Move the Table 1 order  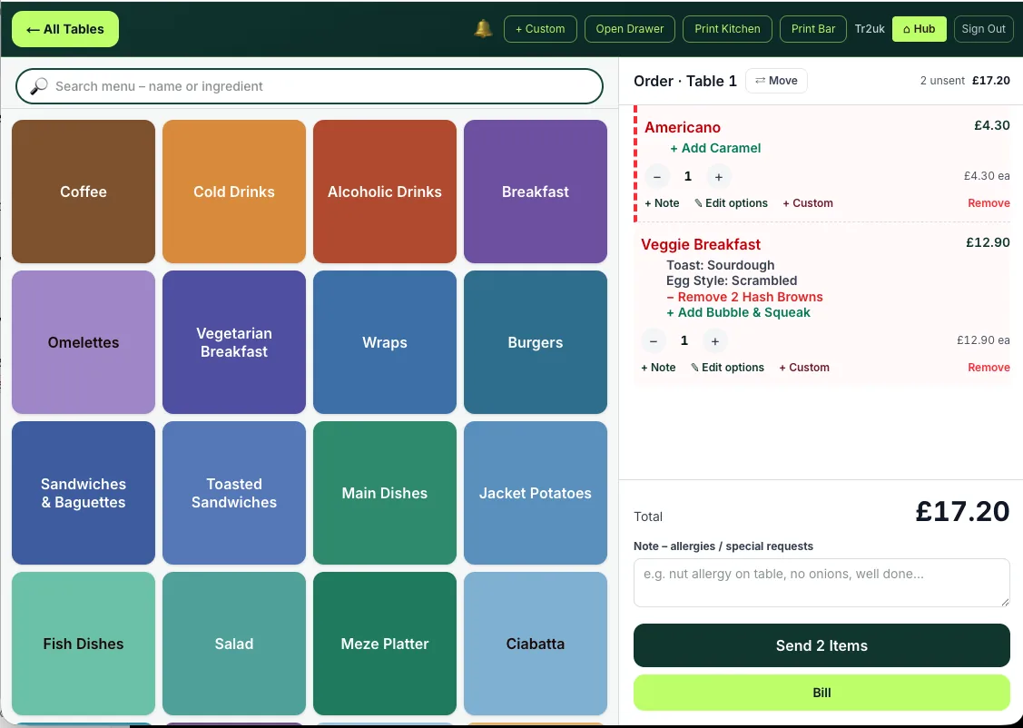click(x=776, y=80)
